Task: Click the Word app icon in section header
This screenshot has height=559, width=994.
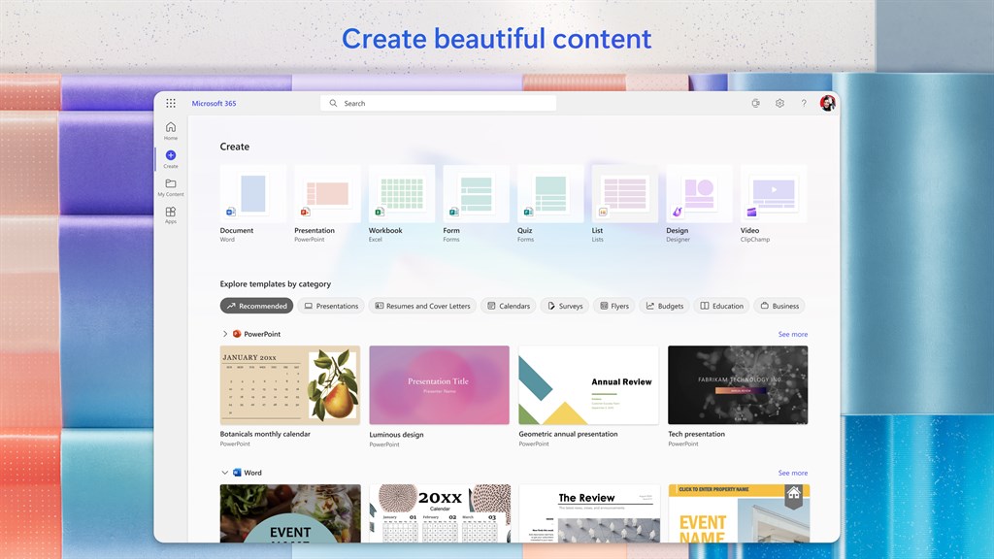Action: coord(237,473)
